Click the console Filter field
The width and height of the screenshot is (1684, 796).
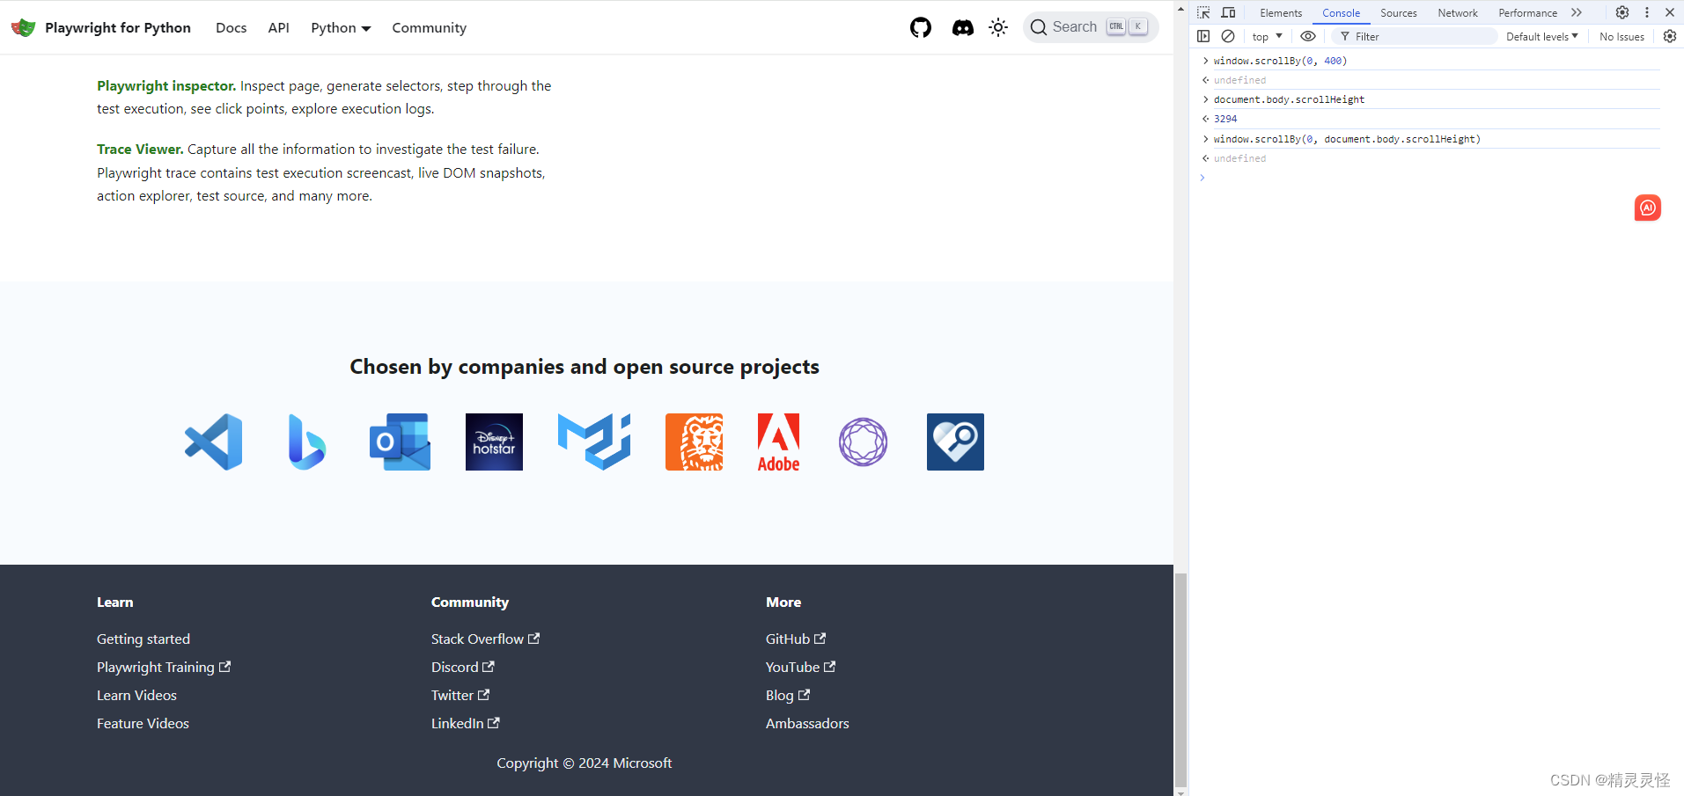pyautogui.click(x=1414, y=36)
